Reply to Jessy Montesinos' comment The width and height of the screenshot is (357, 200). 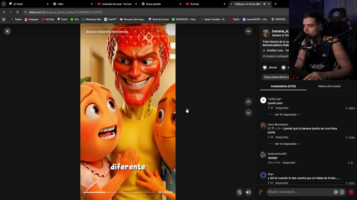[x=282, y=137]
